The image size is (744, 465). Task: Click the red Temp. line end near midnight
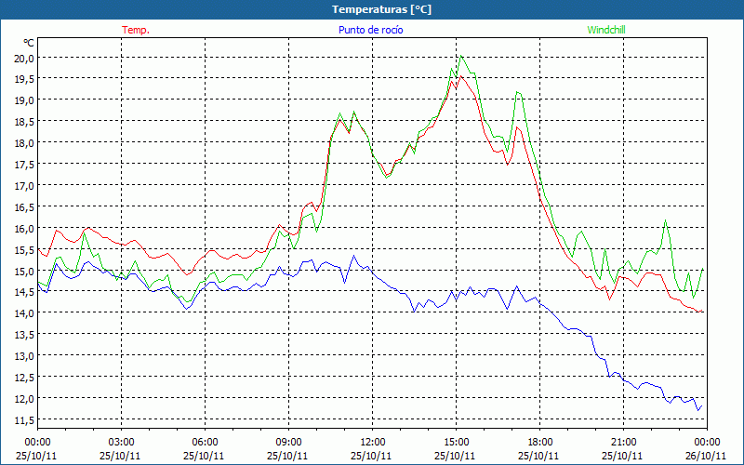pyautogui.click(x=701, y=311)
